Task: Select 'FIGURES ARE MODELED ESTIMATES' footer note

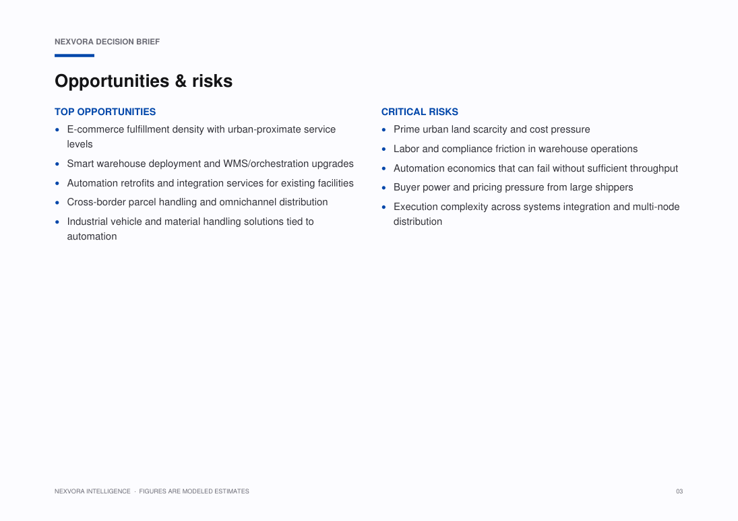Action: click(194, 491)
